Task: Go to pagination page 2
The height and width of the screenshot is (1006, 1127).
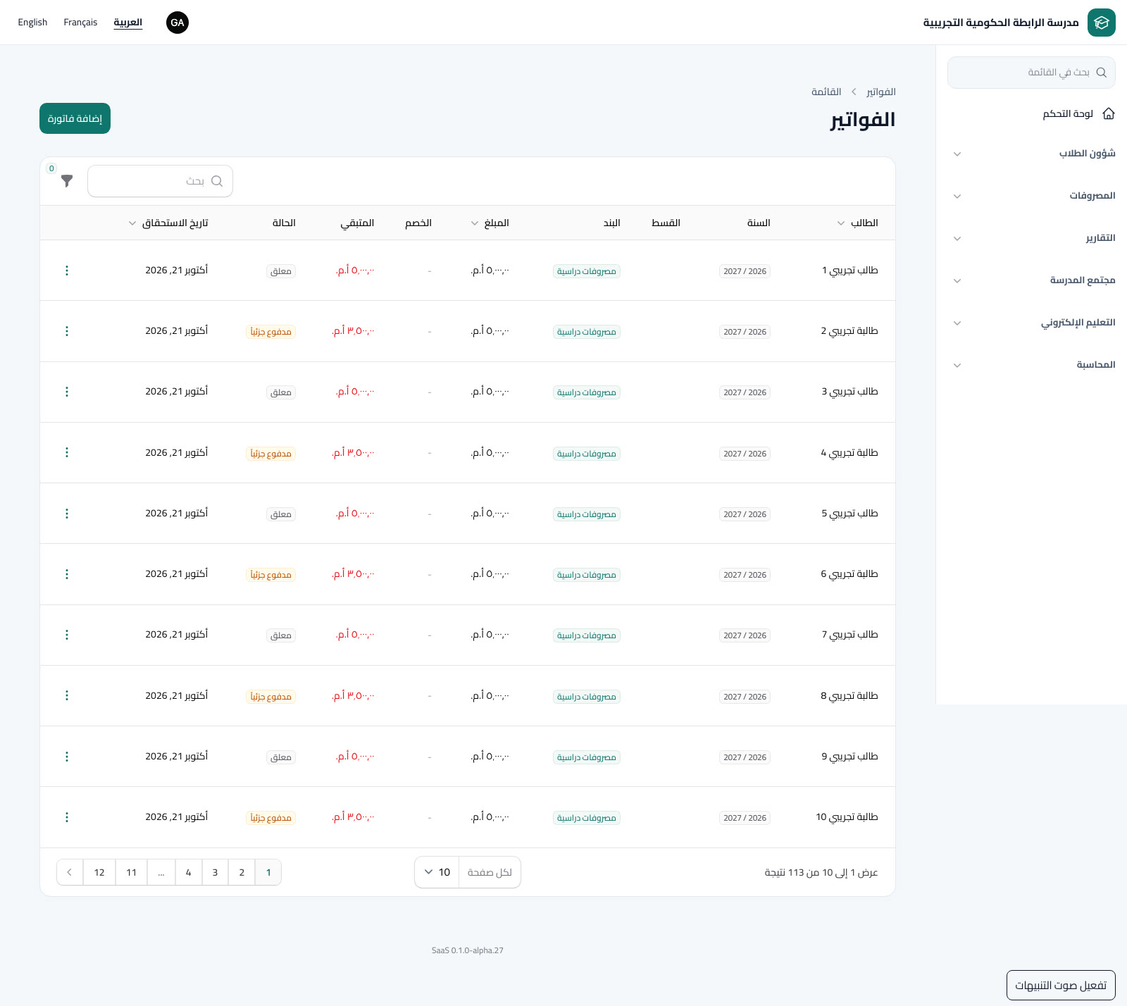Action: coord(242,872)
